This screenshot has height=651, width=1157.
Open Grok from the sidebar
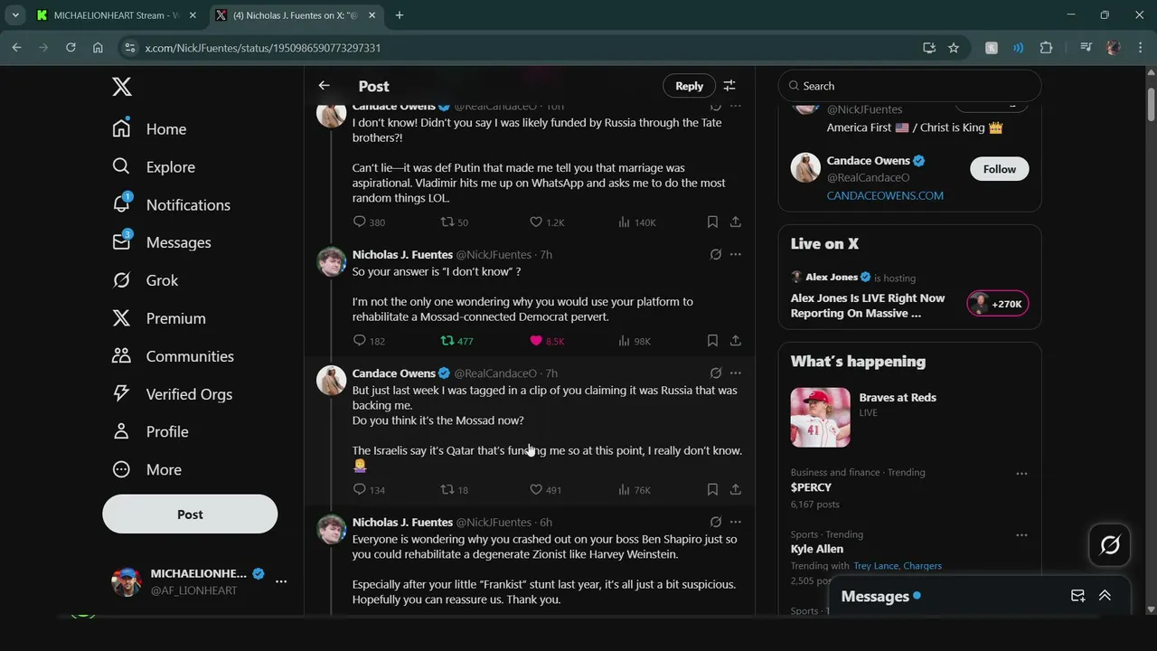click(145, 280)
